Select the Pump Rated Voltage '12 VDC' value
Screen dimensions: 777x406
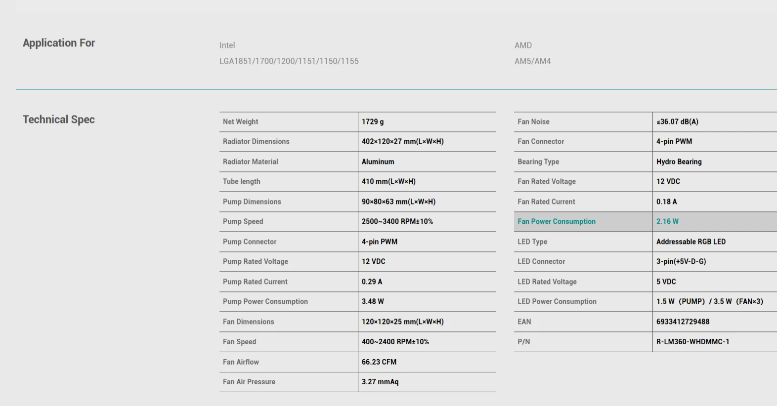374,261
